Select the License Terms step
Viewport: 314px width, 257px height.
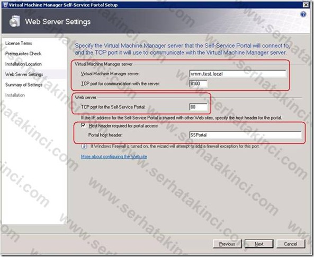tap(19, 43)
